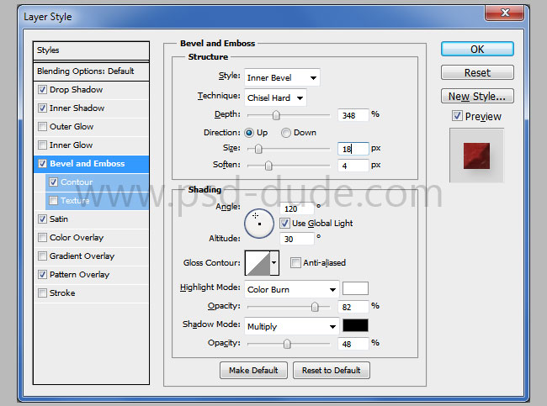Open the Stroke settings label

pos(62,293)
